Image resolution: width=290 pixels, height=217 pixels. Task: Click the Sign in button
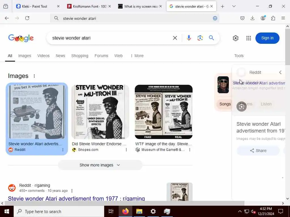click(267, 38)
